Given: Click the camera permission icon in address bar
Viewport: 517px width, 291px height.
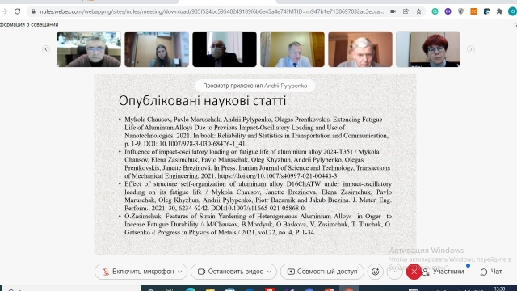Looking at the screenshot, I should point(393,11).
